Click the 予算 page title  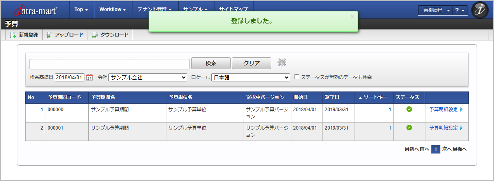coord(11,24)
